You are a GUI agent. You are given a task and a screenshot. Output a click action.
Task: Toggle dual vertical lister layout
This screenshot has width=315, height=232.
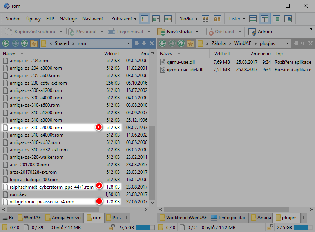(x=264, y=18)
